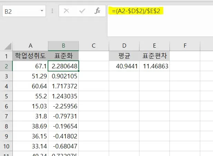
Task: Select the cell with 15.03
Action: point(30,106)
